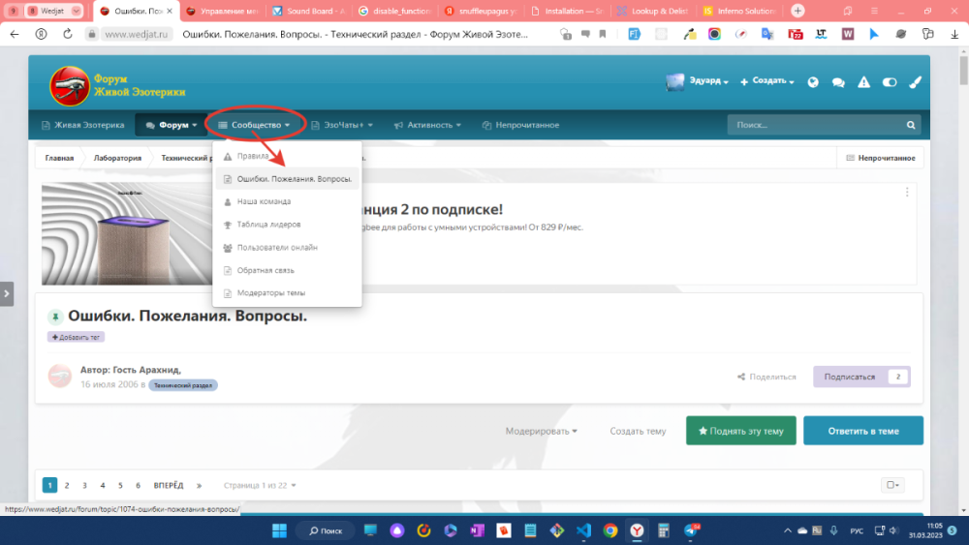The width and height of the screenshot is (969, 545).
Task: Open the paintbrush theme customizer icon
Action: click(x=914, y=82)
